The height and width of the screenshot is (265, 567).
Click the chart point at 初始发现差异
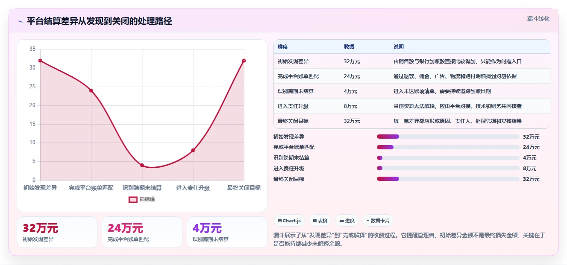40,61
